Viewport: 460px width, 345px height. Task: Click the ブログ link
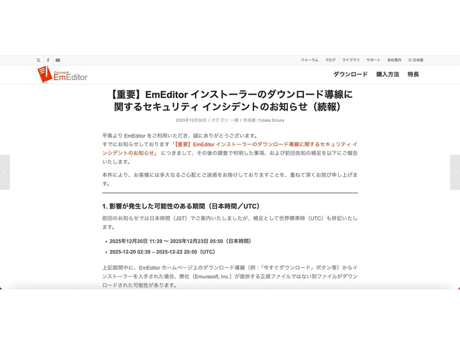click(x=330, y=60)
